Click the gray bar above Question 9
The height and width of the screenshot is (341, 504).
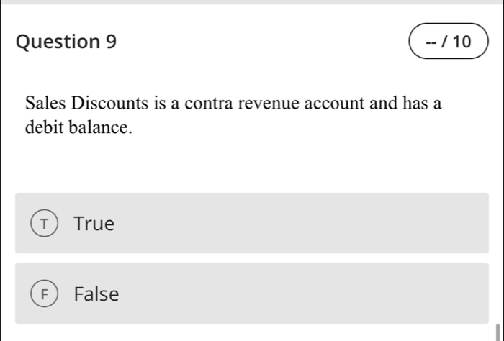click(252, 2)
